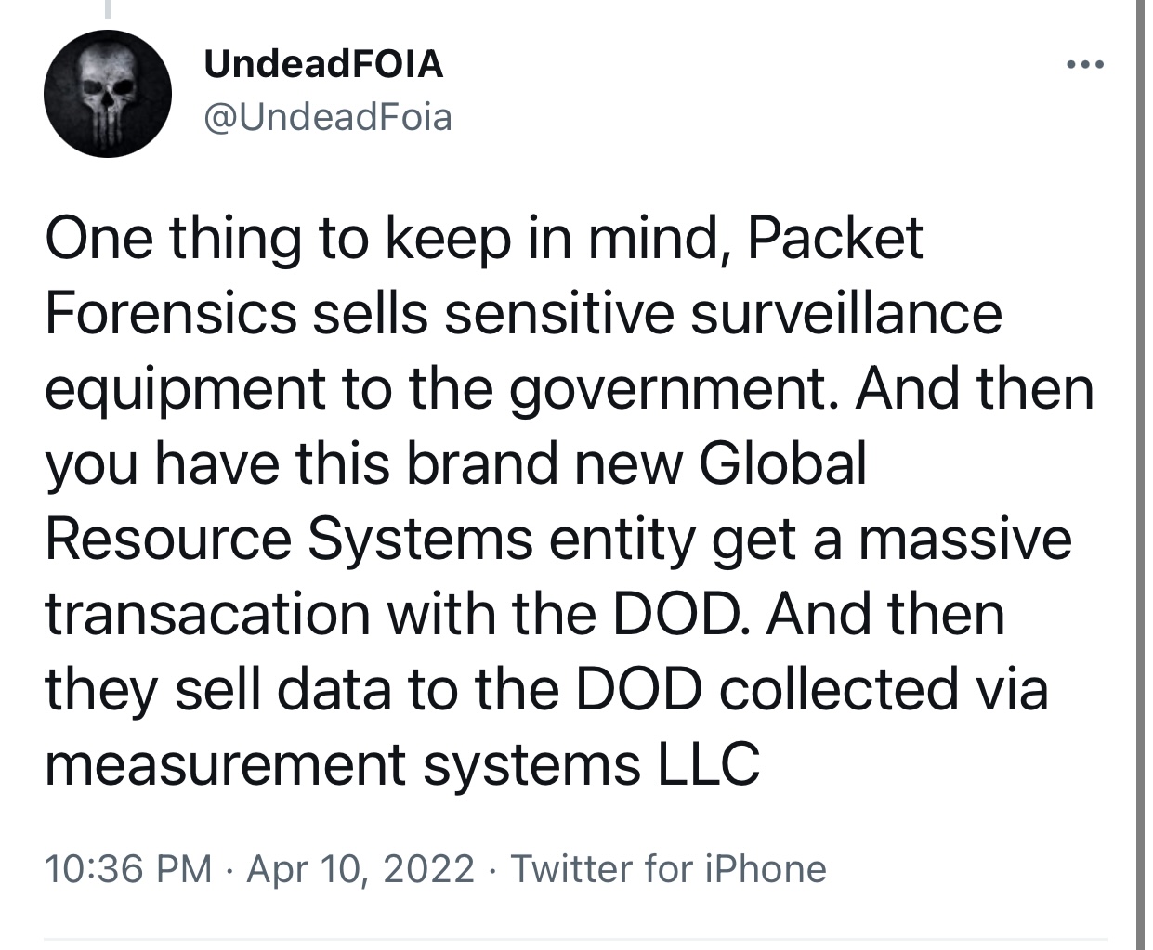
Task: Click the word "collected" in the tweet
Action: pyautogui.click(x=832, y=690)
